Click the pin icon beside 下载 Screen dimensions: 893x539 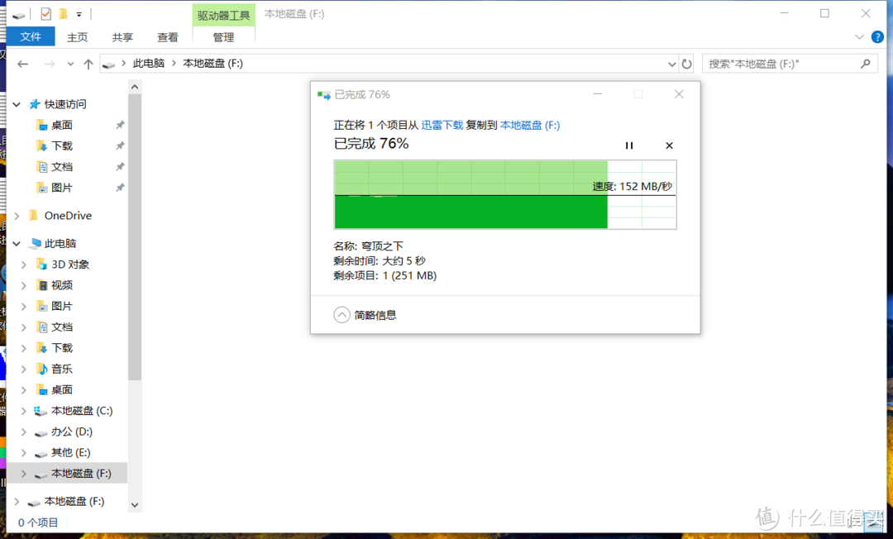120,146
